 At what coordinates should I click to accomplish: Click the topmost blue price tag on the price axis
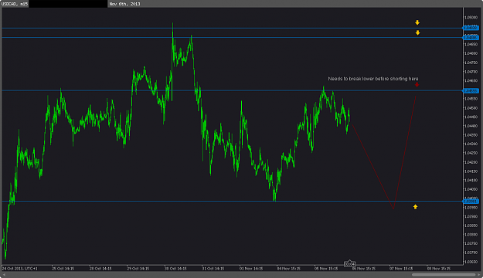tap(471, 28)
